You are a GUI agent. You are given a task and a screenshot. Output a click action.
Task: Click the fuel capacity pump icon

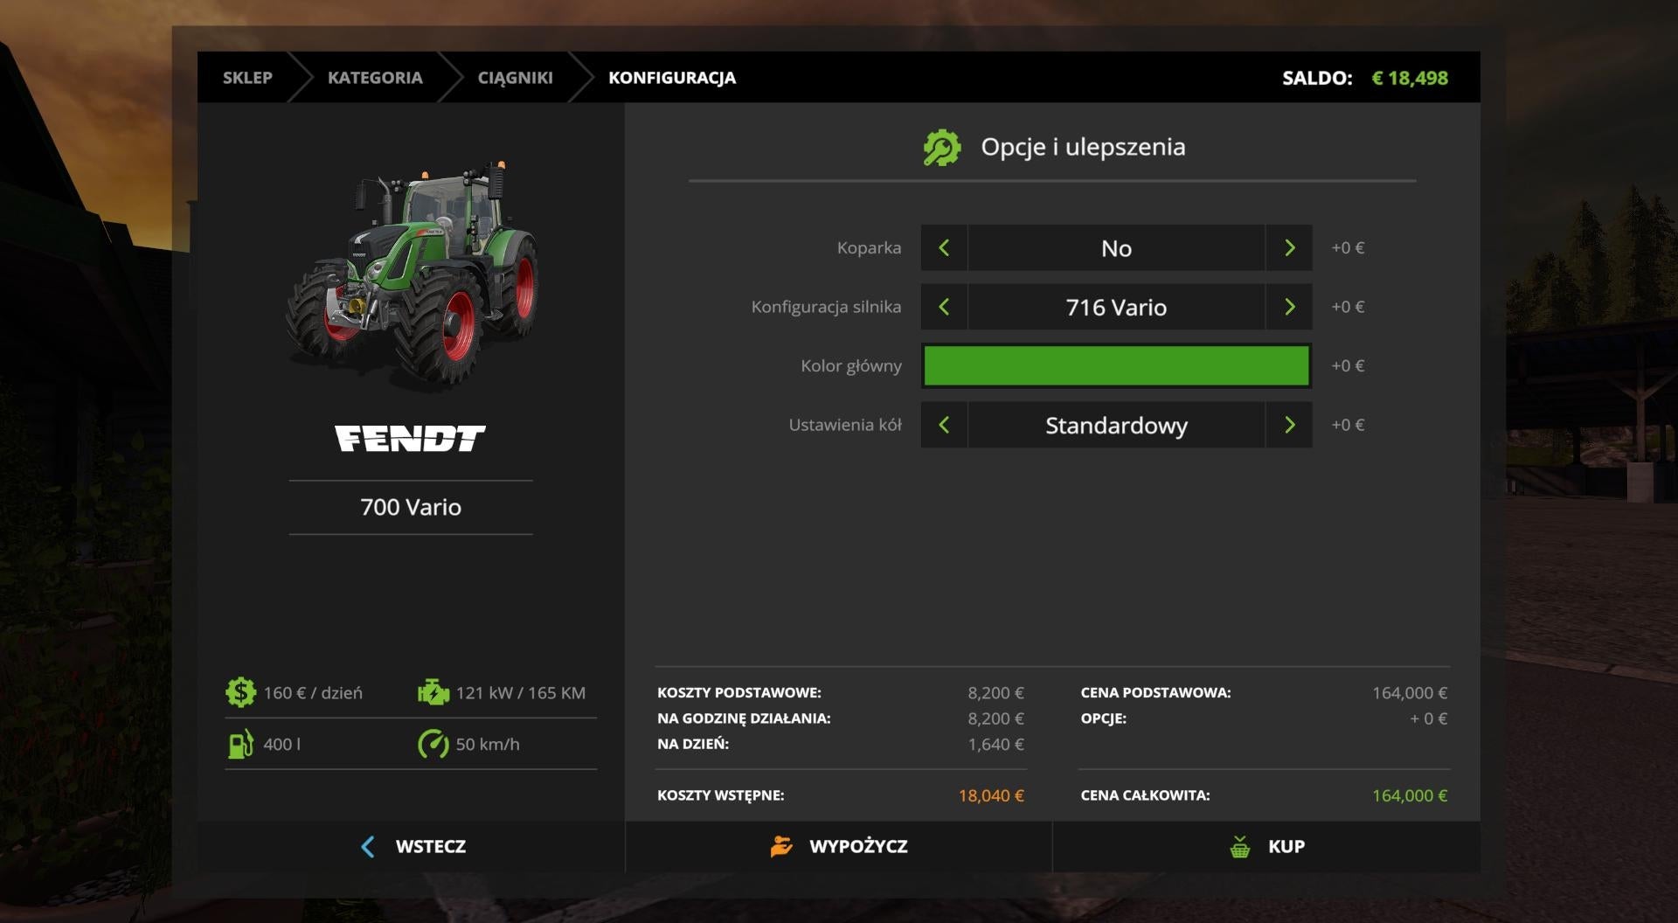[240, 744]
